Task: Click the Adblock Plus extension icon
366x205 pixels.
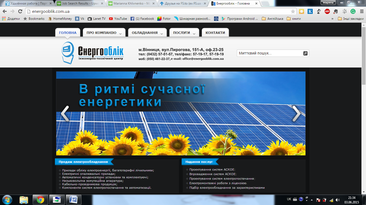Action: tap(327, 12)
